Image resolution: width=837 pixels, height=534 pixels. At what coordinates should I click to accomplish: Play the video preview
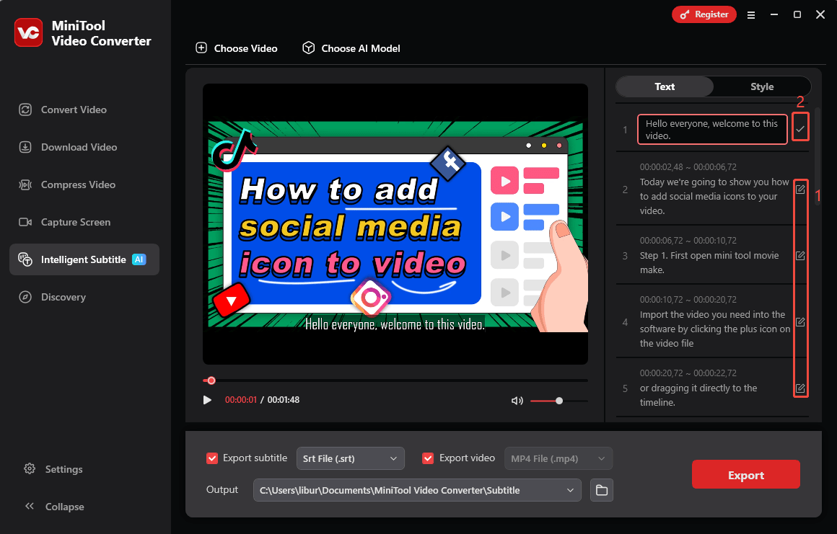pos(207,400)
